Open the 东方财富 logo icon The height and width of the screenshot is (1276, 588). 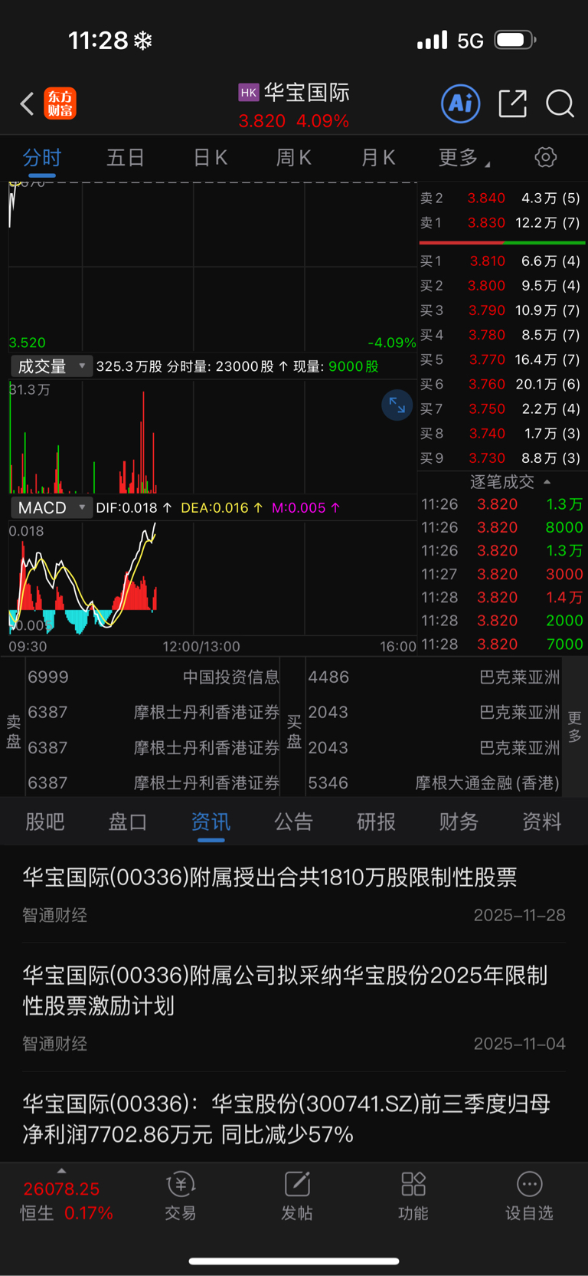coord(60,103)
